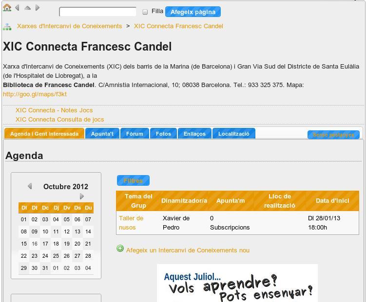This screenshot has width=366, height=302.
Task: Open the site structure tree icon
Action: click(7, 26)
